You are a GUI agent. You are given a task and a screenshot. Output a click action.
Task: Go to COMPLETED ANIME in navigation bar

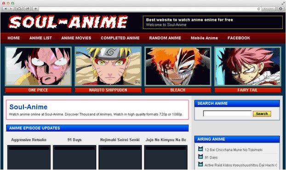(120, 38)
